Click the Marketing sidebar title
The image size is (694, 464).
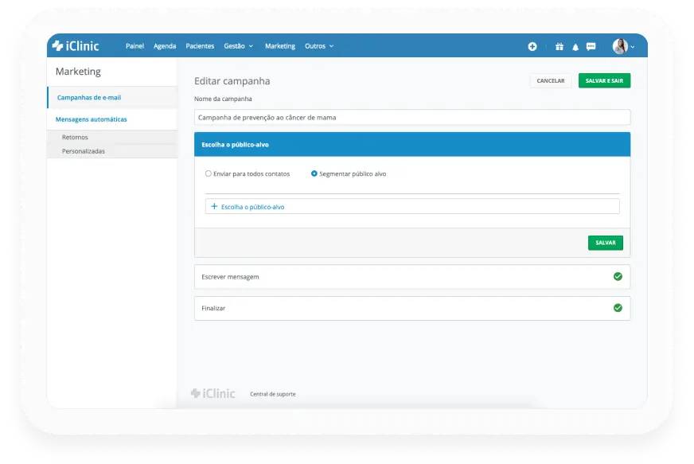click(78, 72)
